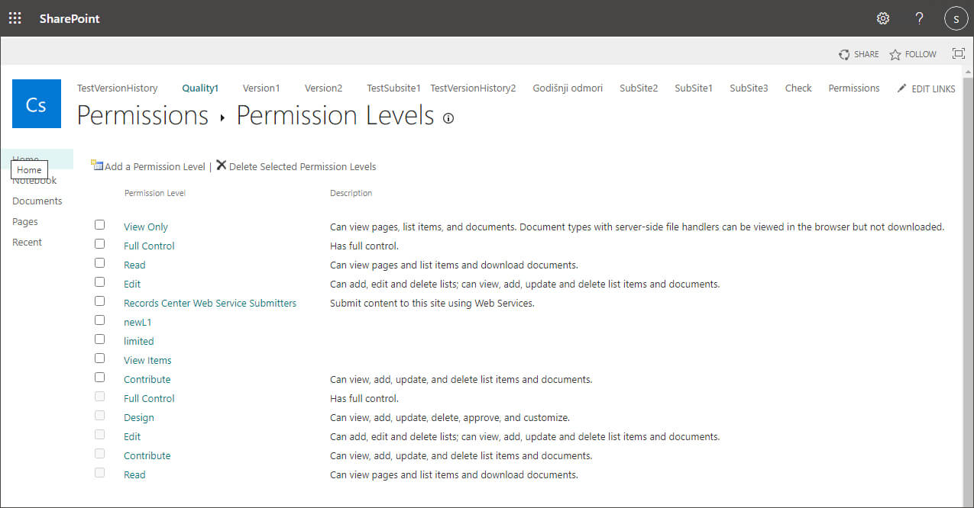The height and width of the screenshot is (508, 974).
Task: Click the Add a Permission Level link
Action: pos(155,166)
